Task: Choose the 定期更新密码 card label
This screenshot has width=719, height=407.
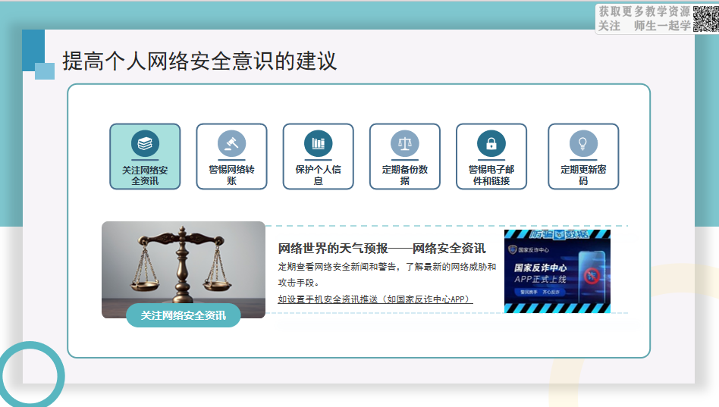Action: [583, 175]
